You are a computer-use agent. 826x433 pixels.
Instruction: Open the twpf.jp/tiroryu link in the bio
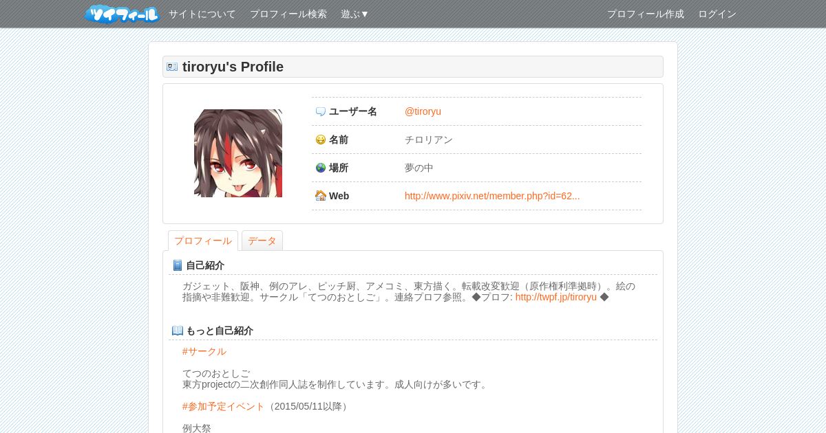(556, 297)
